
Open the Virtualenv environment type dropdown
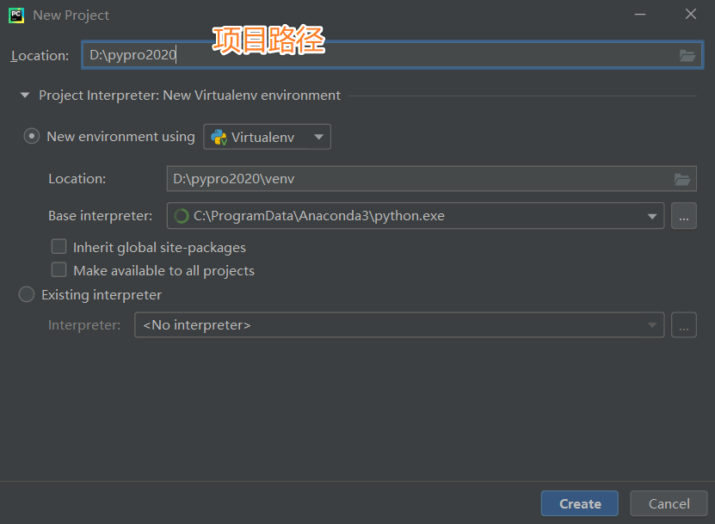268,137
